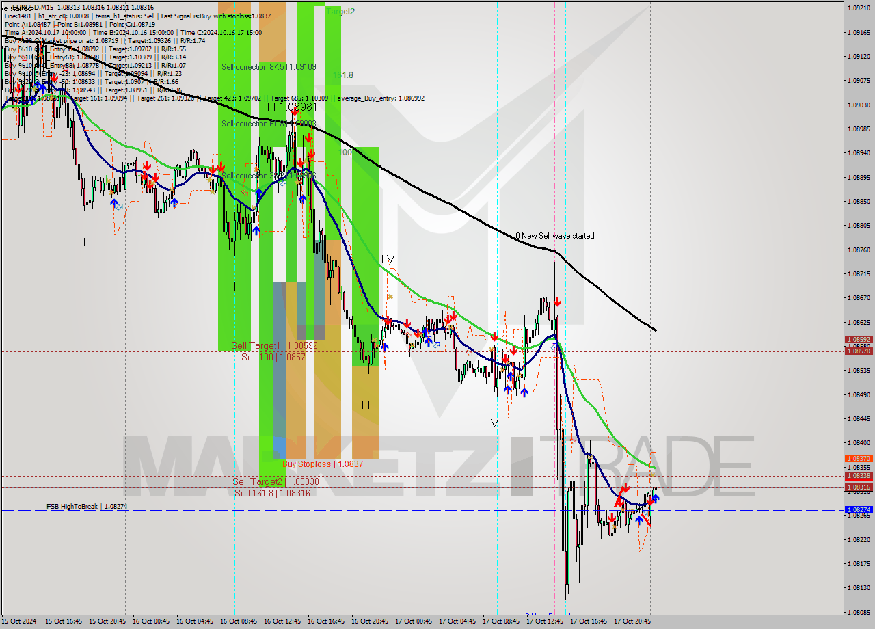
Task: Click the '0 New Sell wave started' annotation
Action: [x=555, y=236]
